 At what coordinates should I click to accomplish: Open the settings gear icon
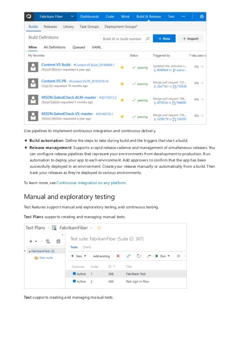202,16
